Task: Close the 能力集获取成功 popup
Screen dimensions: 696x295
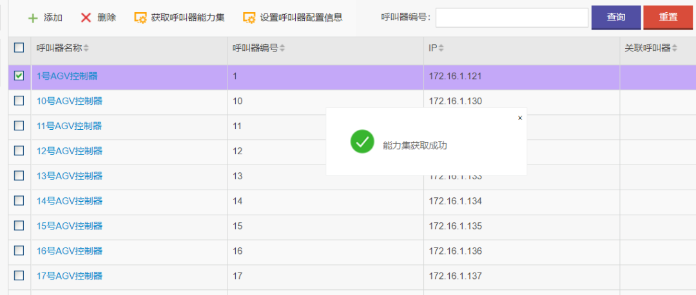Action: [520, 118]
